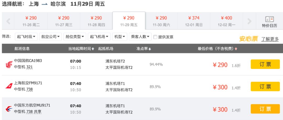The image size is (283, 120).
Task: Book the CA1983 flight with 订票
Action: (x=265, y=64)
